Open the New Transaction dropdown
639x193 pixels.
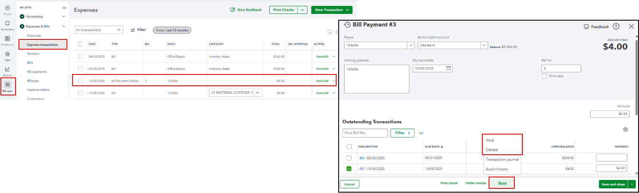point(332,10)
